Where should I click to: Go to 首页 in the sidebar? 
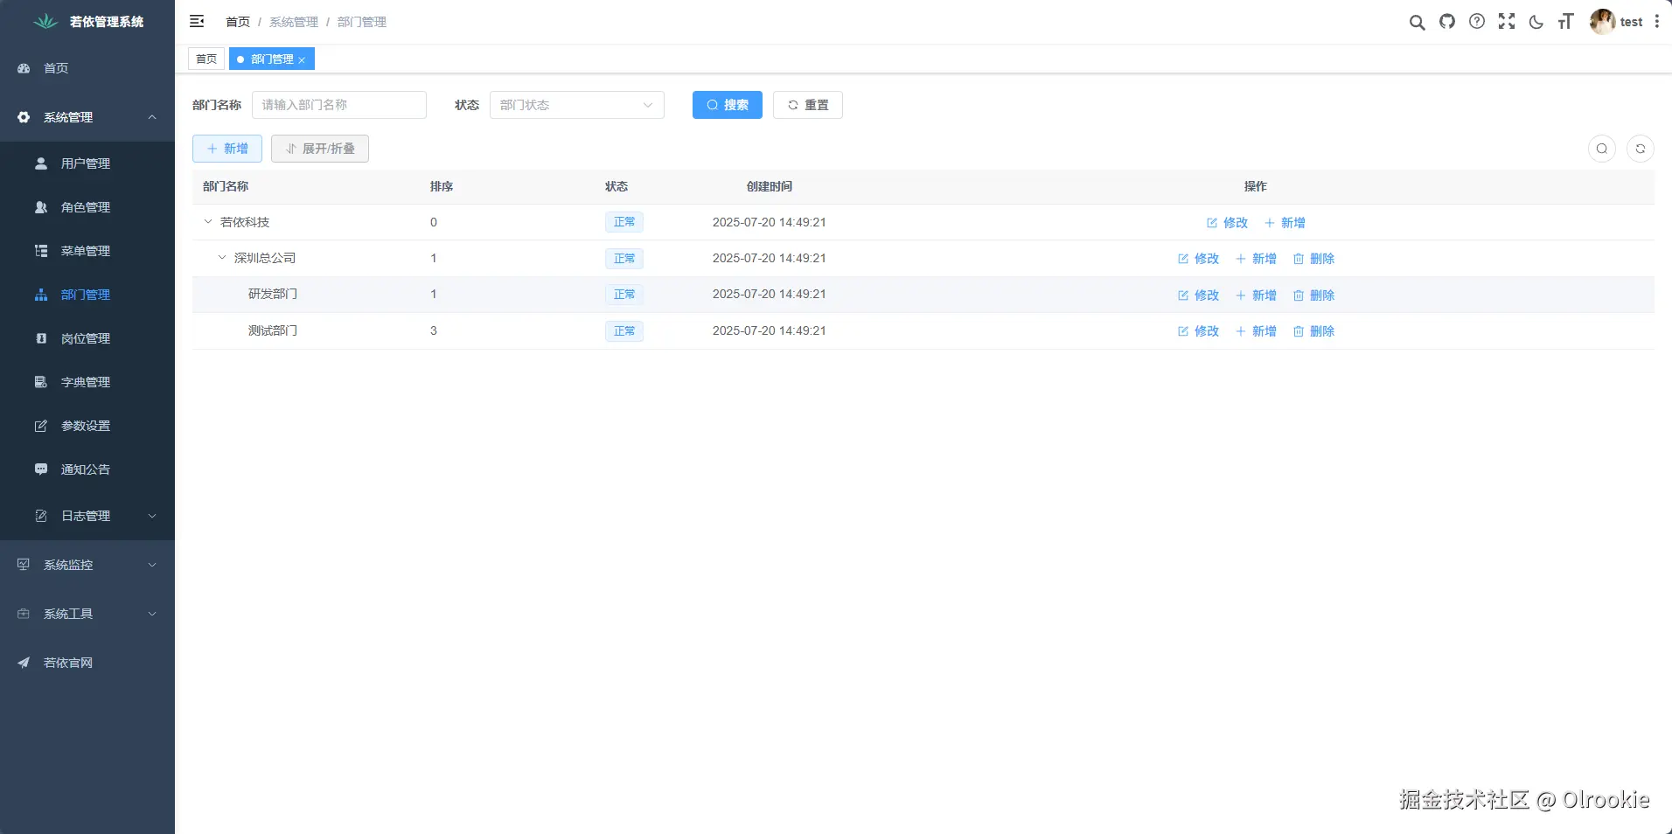point(87,68)
